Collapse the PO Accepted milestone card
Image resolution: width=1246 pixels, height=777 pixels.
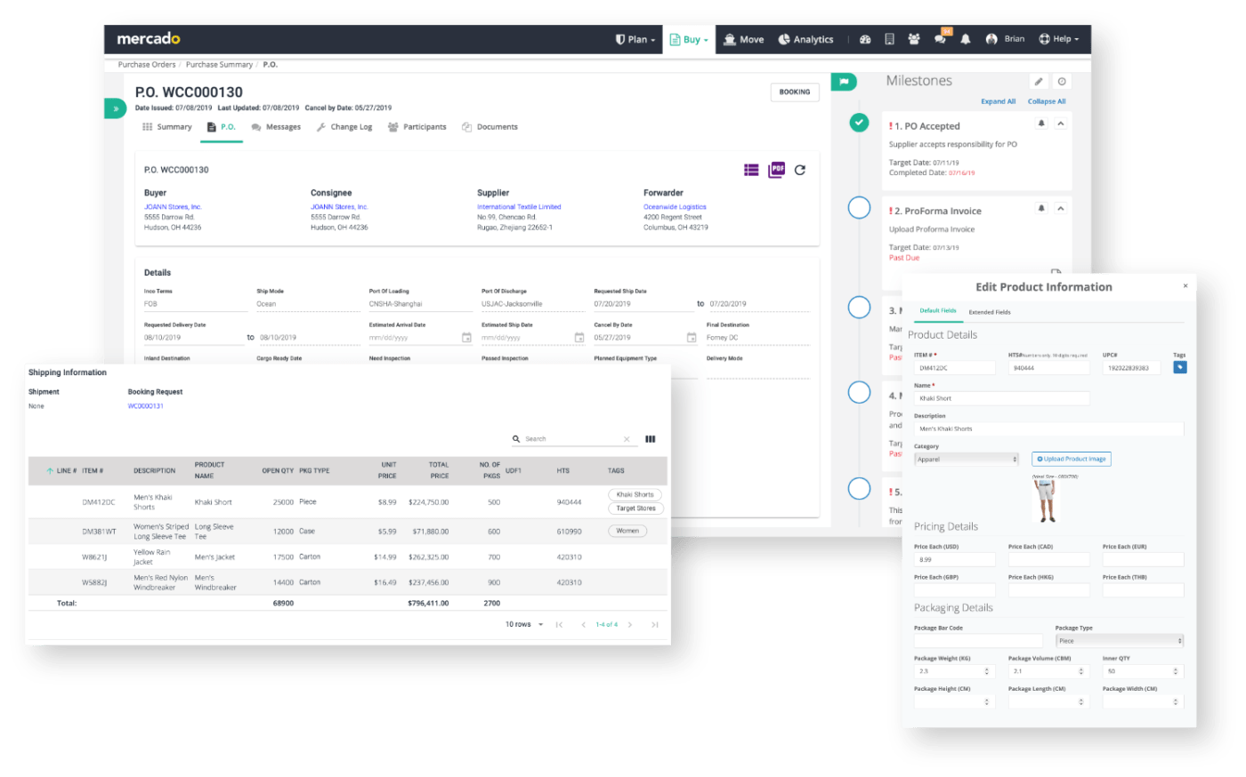[1061, 124]
